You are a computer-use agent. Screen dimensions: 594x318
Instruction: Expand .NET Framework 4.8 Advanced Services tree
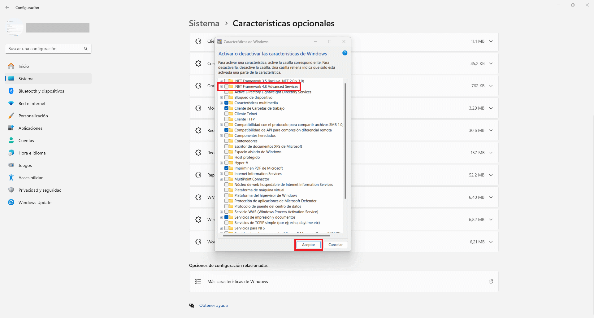pyautogui.click(x=221, y=87)
